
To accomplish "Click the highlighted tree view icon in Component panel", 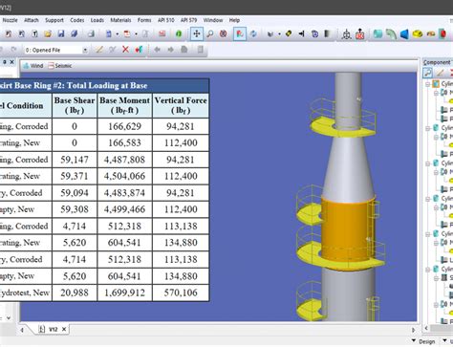I will point(428,73).
